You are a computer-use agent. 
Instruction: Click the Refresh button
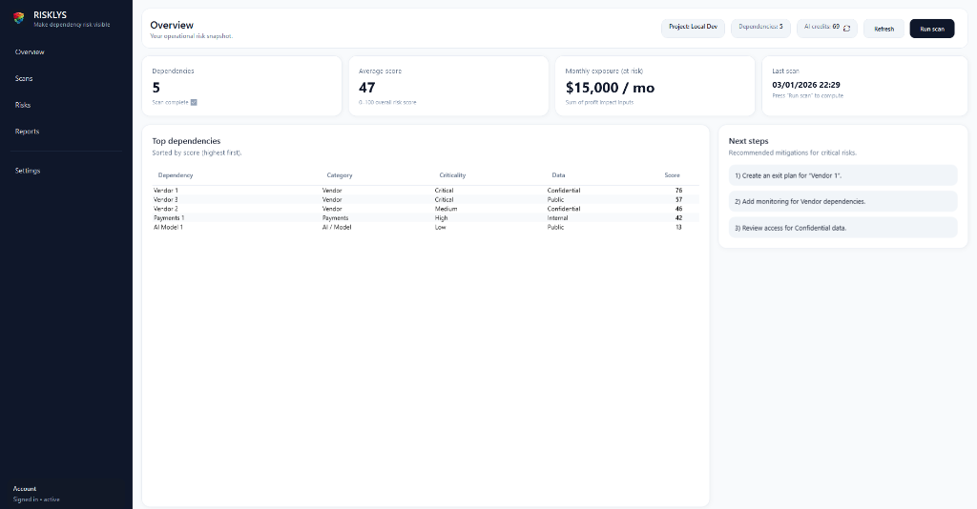pos(883,29)
